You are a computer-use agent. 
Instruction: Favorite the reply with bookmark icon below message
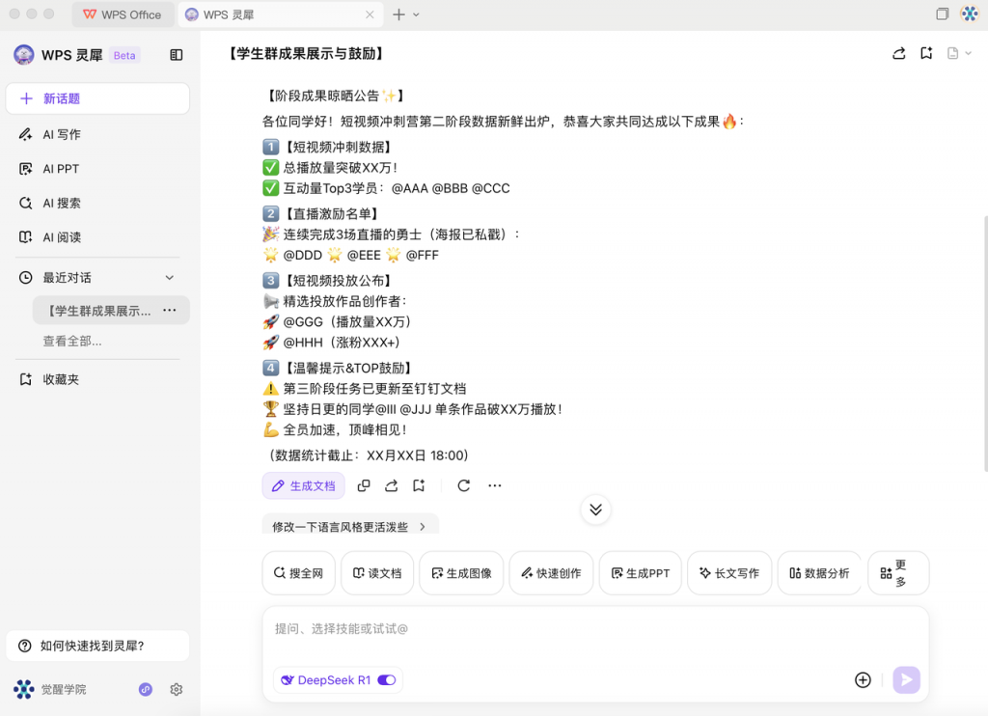tap(419, 485)
